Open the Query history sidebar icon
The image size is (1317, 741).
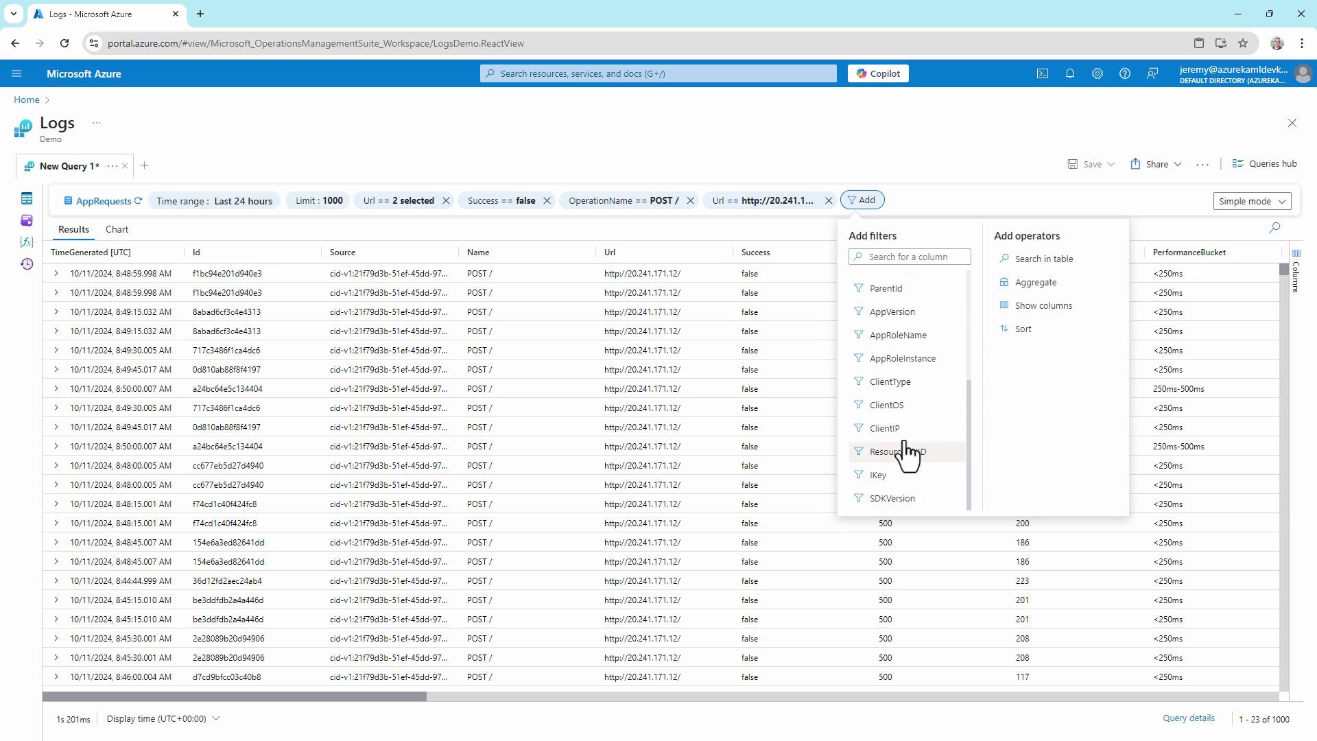(27, 264)
